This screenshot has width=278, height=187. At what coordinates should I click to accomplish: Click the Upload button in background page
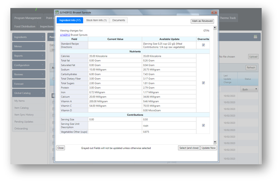[253, 57]
